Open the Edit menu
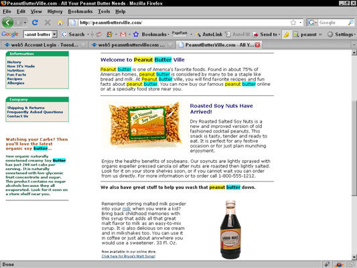357x268 pixels. pos(21,11)
